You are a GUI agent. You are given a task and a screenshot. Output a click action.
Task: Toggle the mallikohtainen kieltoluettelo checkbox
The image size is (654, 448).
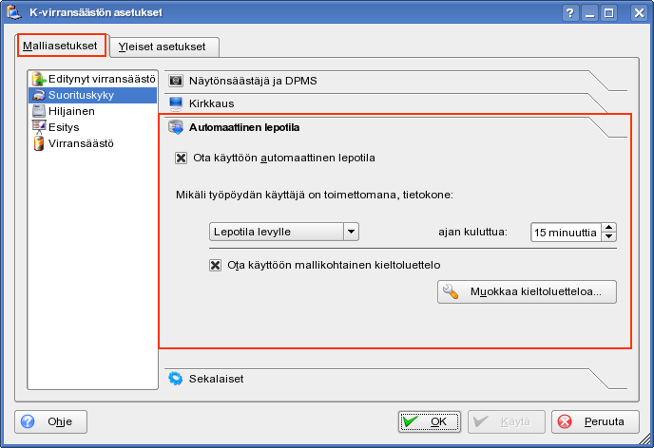(215, 265)
